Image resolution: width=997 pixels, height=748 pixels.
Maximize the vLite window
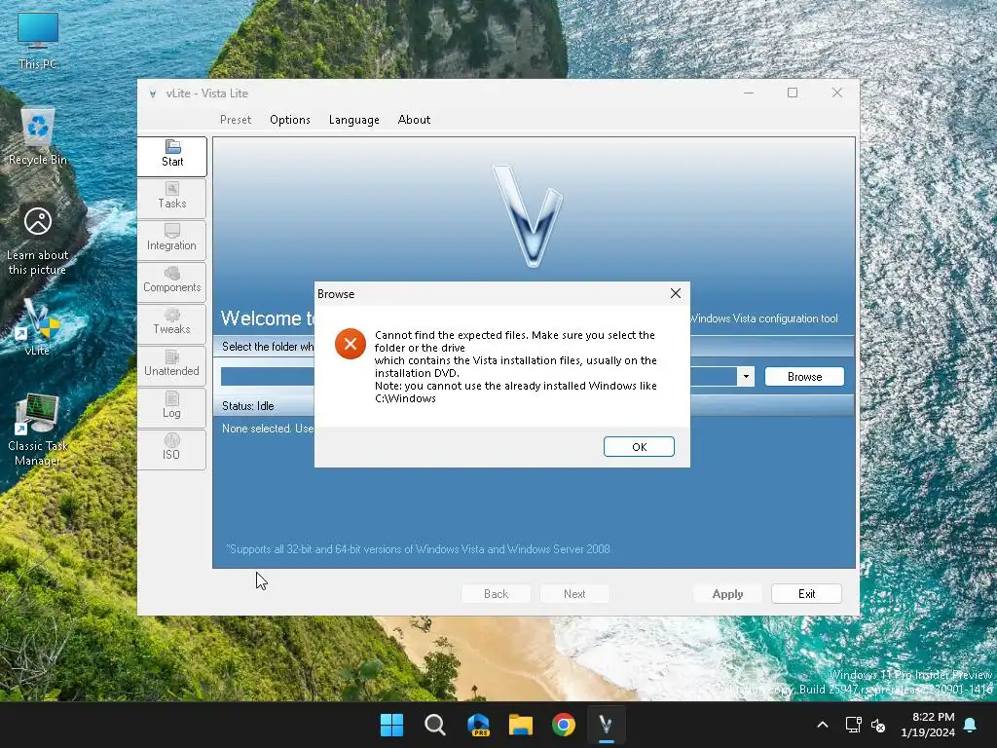pos(793,93)
